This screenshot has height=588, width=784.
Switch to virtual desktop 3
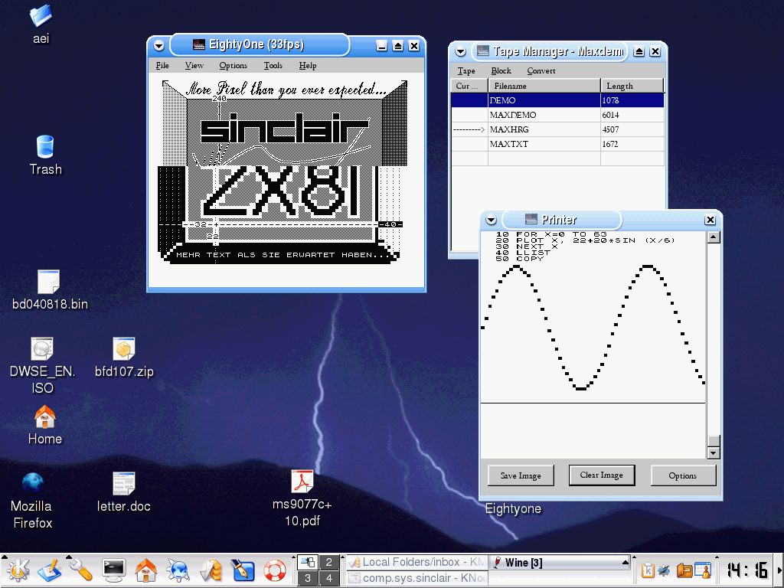pos(308,579)
